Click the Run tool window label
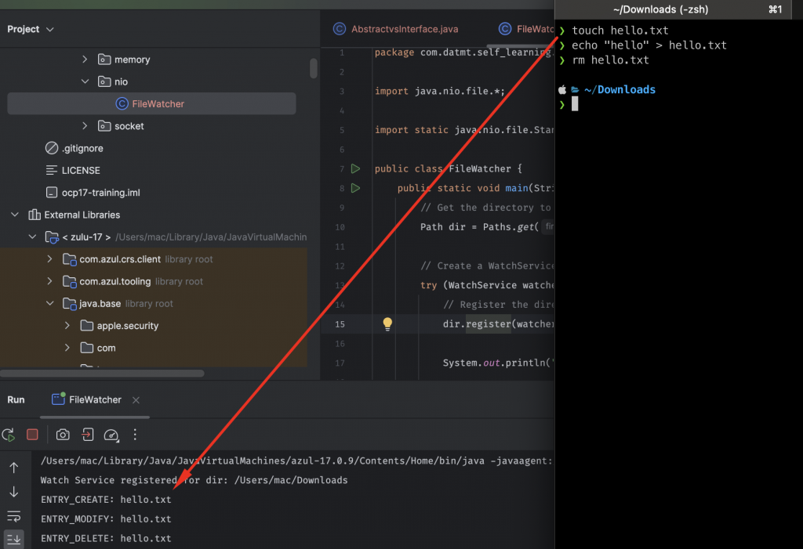 [16, 399]
